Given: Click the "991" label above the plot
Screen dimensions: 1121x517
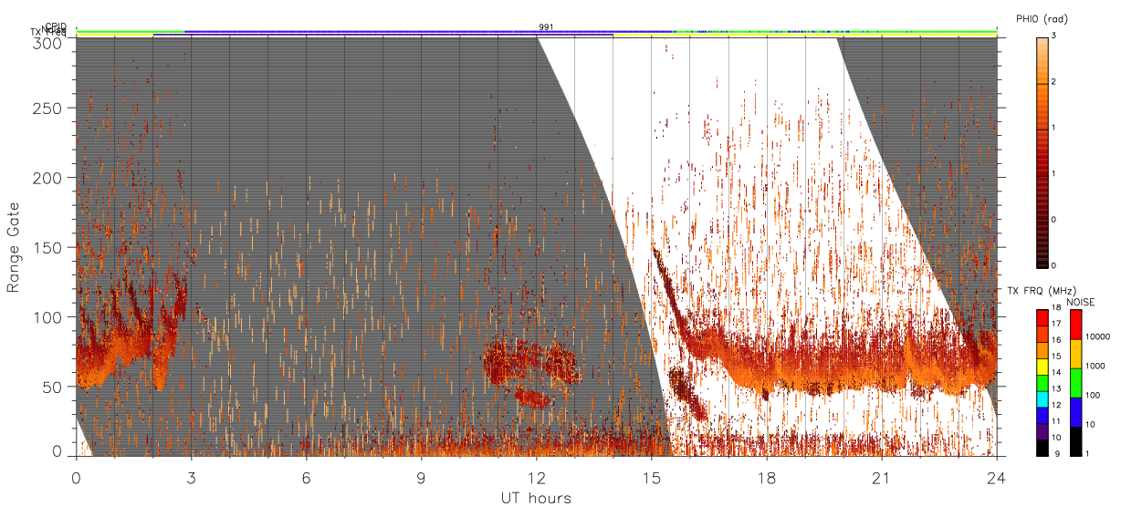Looking at the screenshot, I should tap(546, 27).
